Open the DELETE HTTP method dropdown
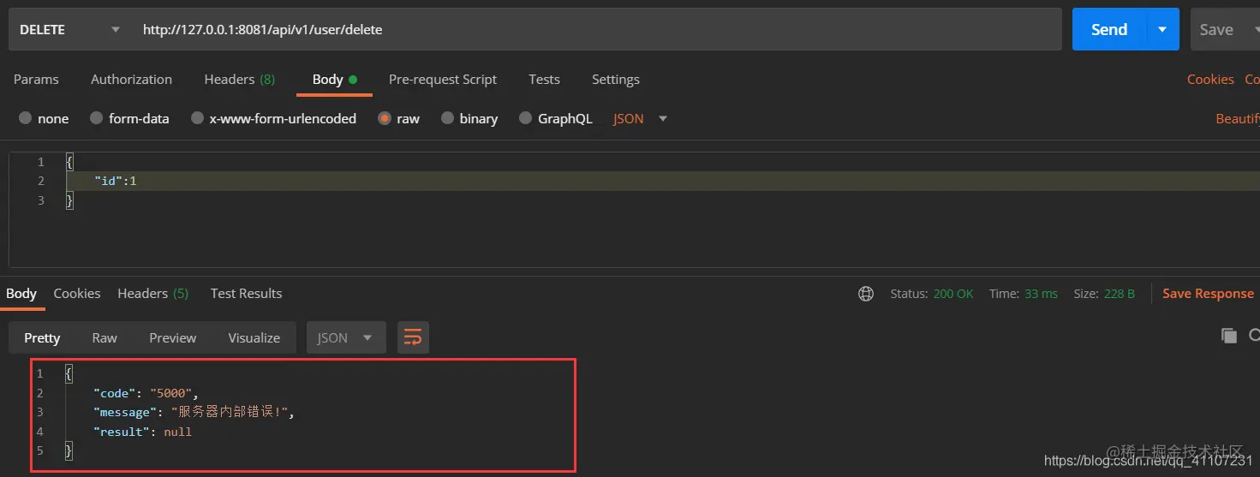The height and width of the screenshot is (477, 1260). click(69, 29)
